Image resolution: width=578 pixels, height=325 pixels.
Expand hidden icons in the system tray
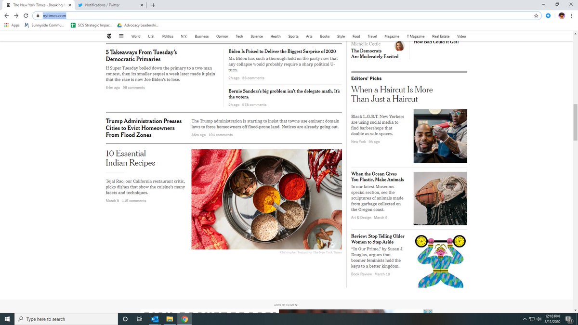(524, 319)
